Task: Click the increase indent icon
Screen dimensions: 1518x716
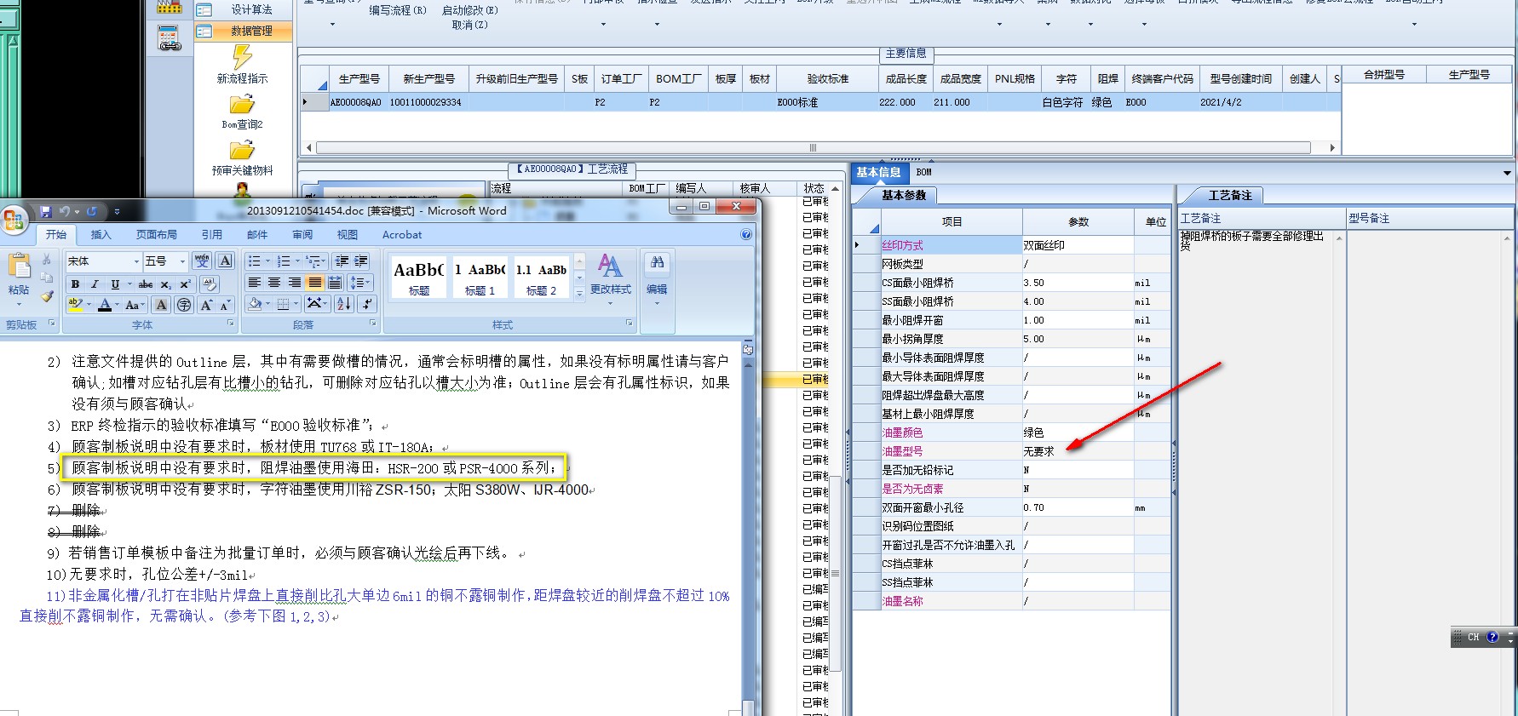Action: coord(361,261)
